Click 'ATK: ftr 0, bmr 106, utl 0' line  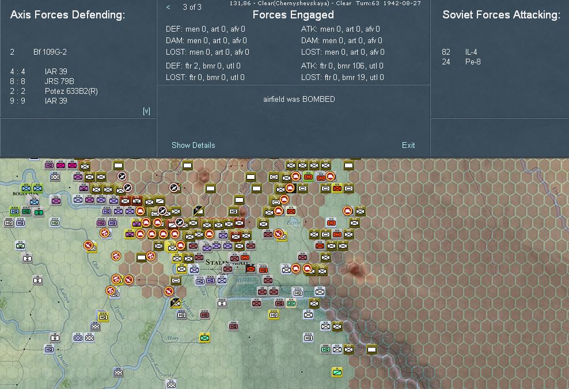tap(342, 66)
